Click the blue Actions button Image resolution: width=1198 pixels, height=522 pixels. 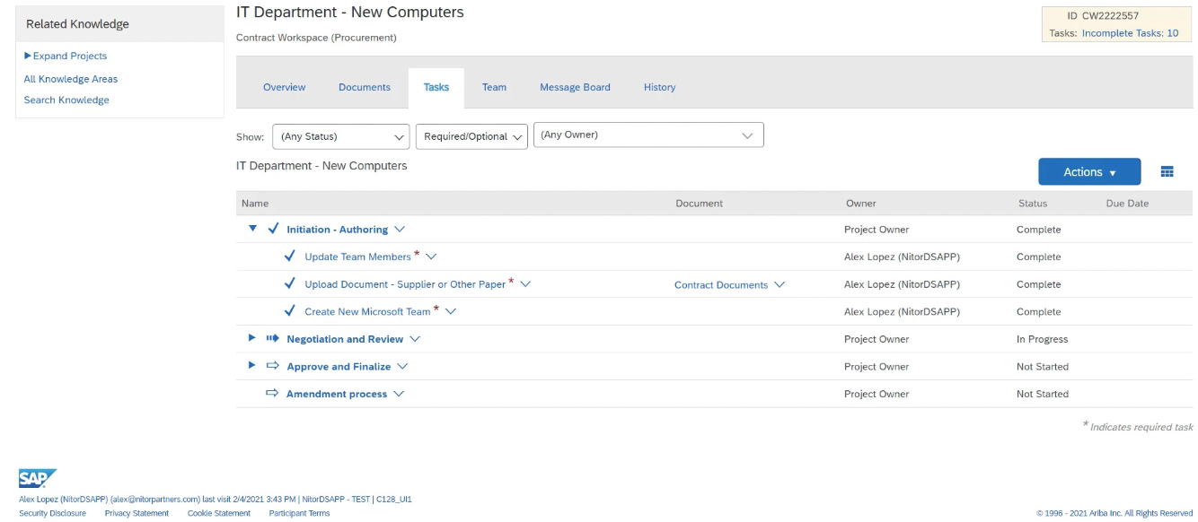click(1088, 172)
